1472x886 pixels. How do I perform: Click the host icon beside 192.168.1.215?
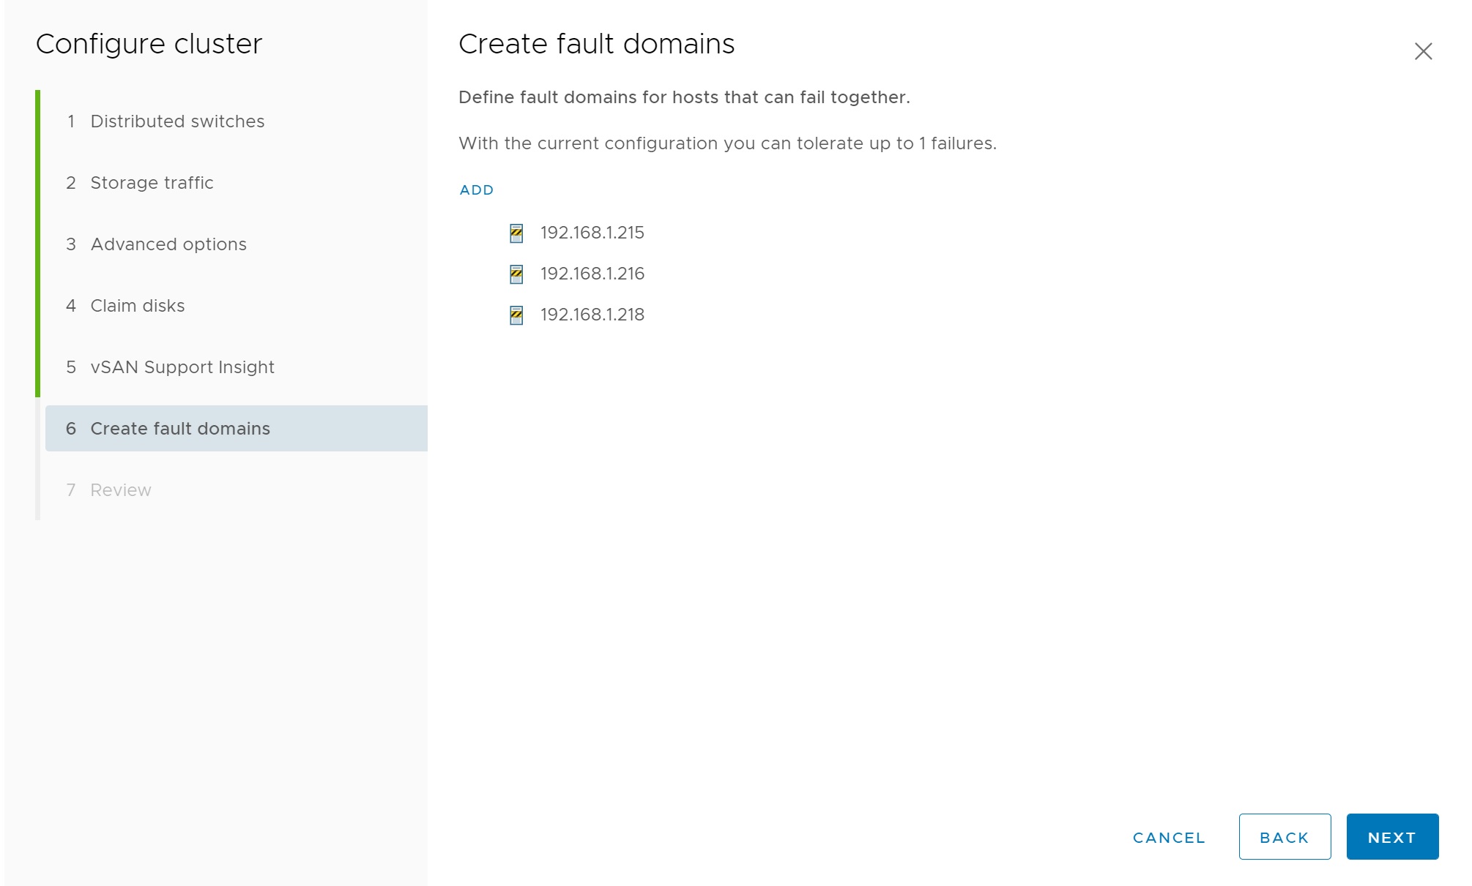[516, 233]
